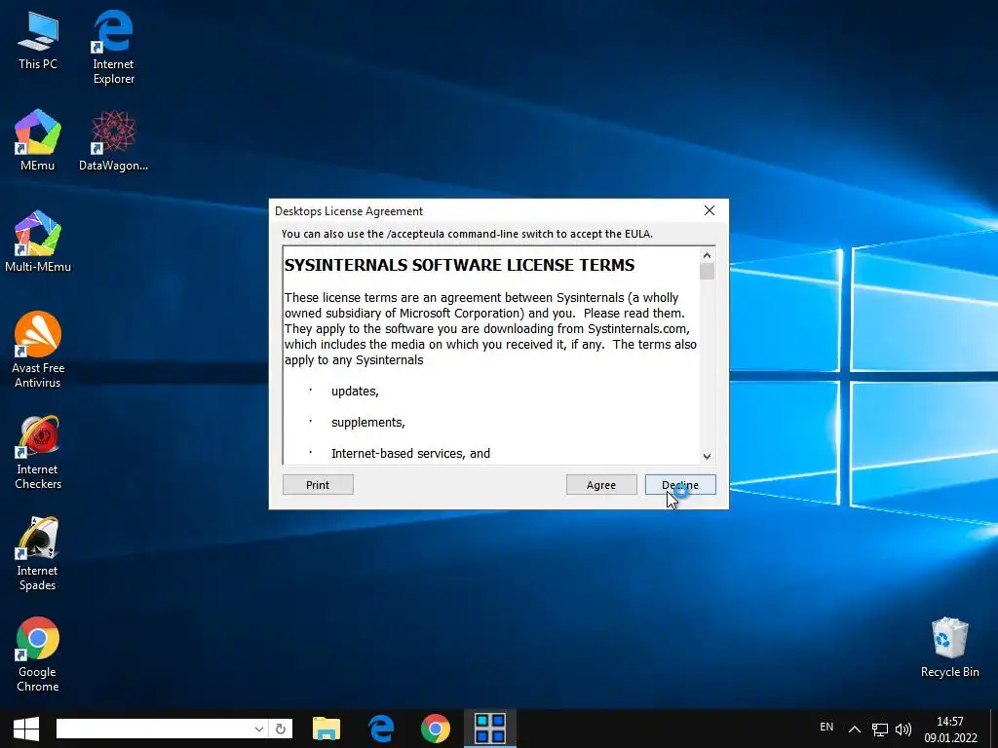Launch Chrome from the taskbar
998x748 pixels.
tap(436, 729)
